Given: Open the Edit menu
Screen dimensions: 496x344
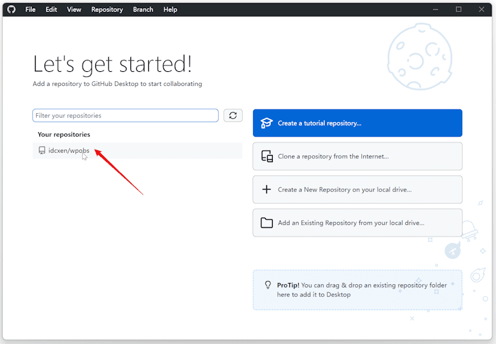Looking at the screenshot, I should tap(52, 10).
